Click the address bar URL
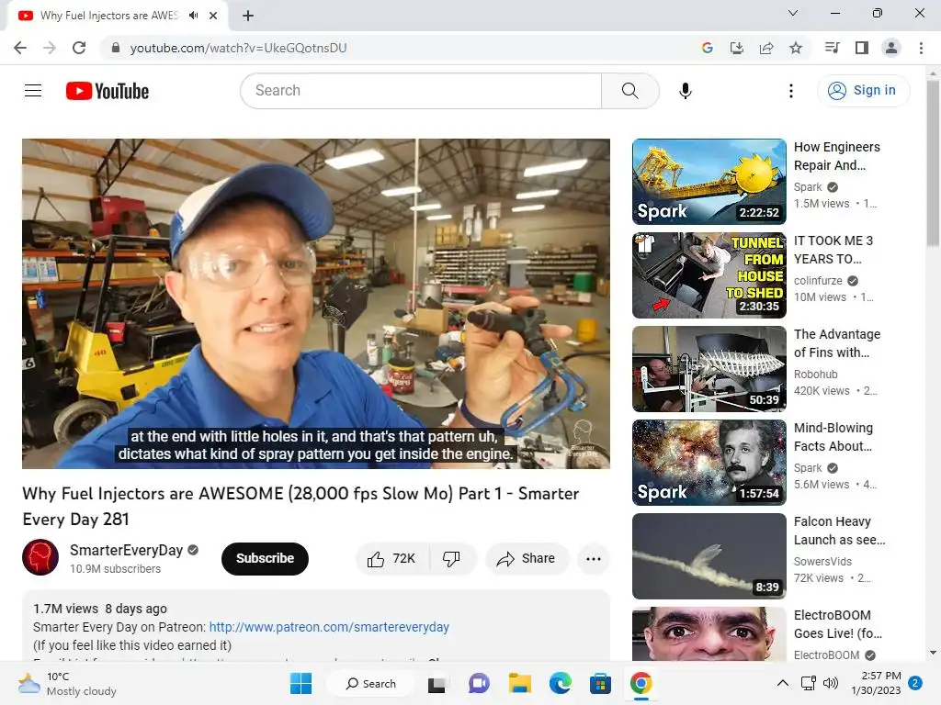This screenshot has width=941, height=705. click(x=238, y=48)
